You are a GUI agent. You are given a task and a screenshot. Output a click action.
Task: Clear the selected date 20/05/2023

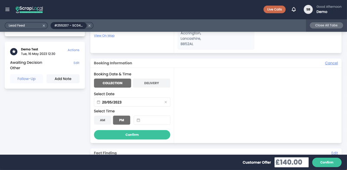coord(166,102)
